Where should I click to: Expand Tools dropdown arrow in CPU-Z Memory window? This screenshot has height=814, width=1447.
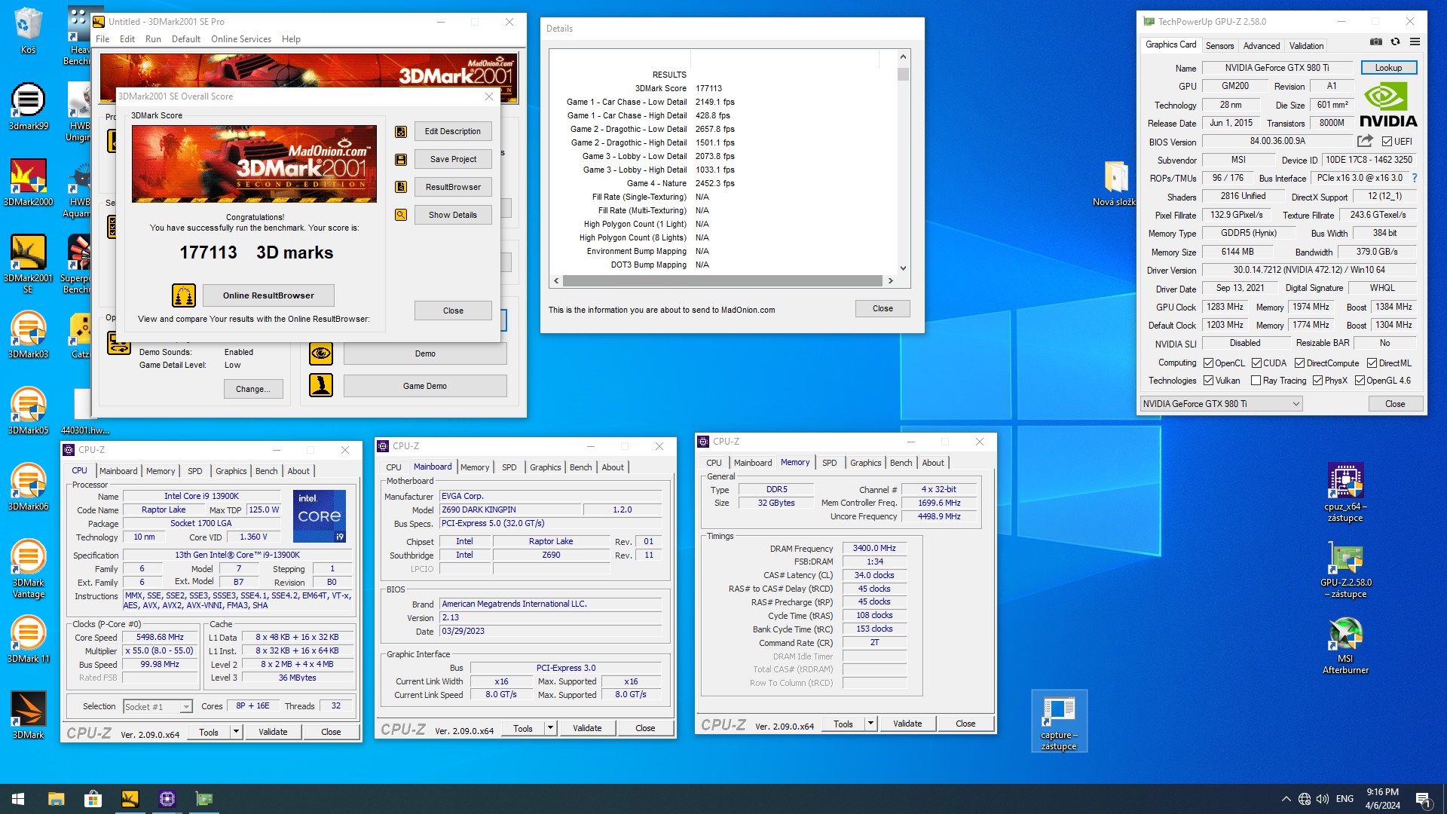click(870, 724)
